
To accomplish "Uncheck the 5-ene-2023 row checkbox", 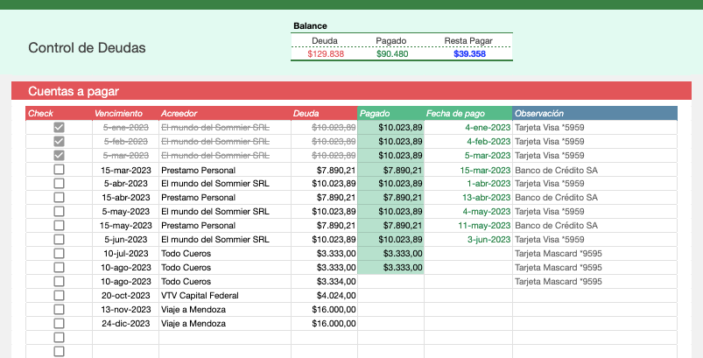I will coord(59,128).
